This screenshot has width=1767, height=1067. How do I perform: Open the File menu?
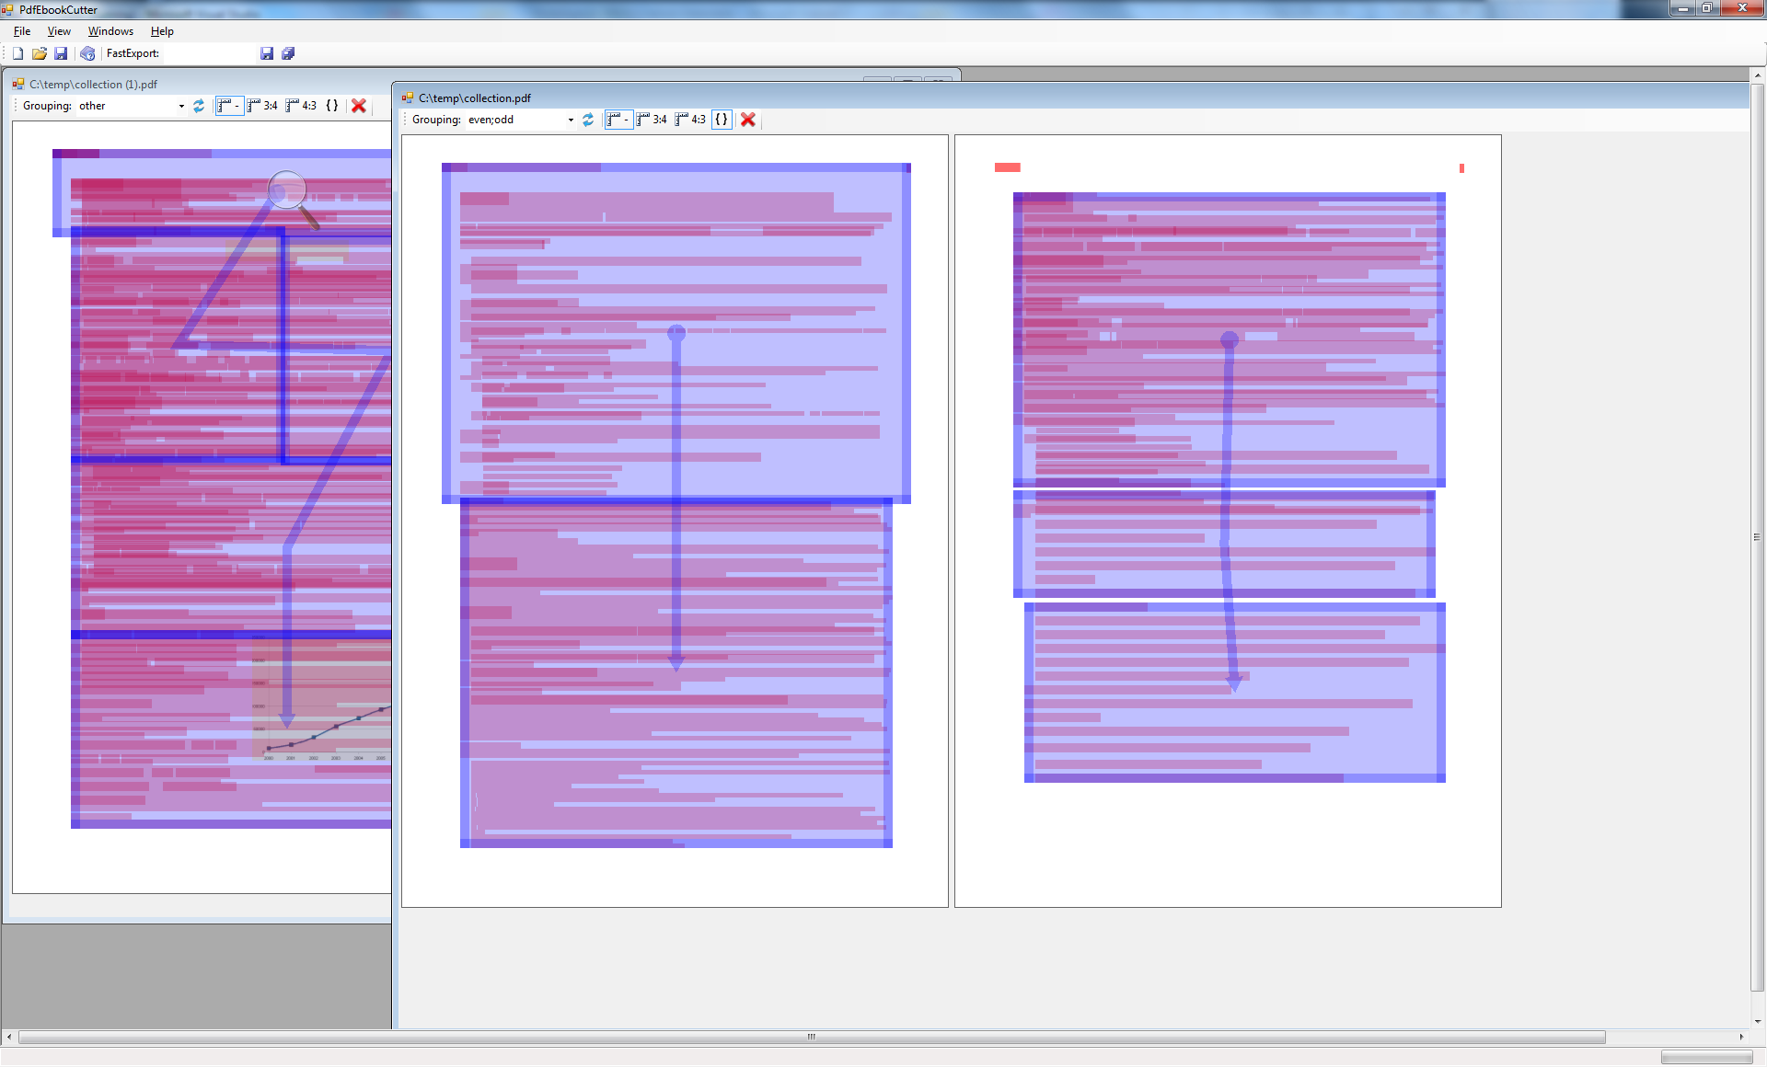pyautogui.click(x=22, y=31)
